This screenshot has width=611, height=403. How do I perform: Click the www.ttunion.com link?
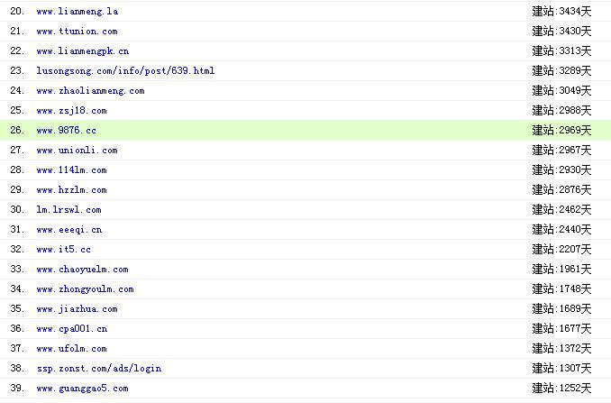pos(77,32)
